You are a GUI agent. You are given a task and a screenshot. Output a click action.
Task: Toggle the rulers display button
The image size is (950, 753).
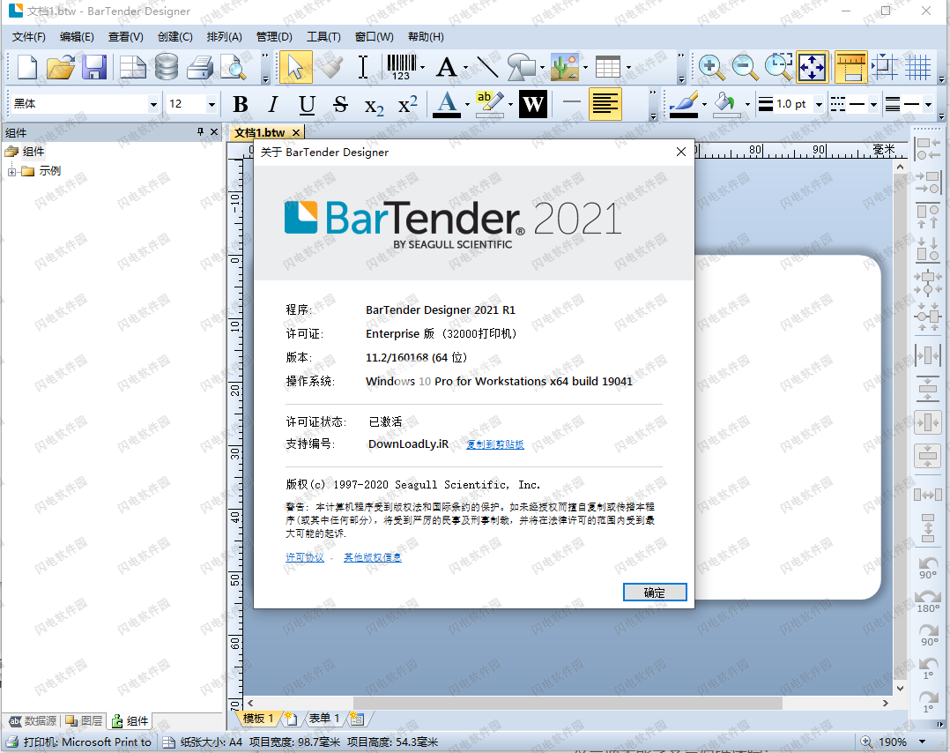click(850, 67)
